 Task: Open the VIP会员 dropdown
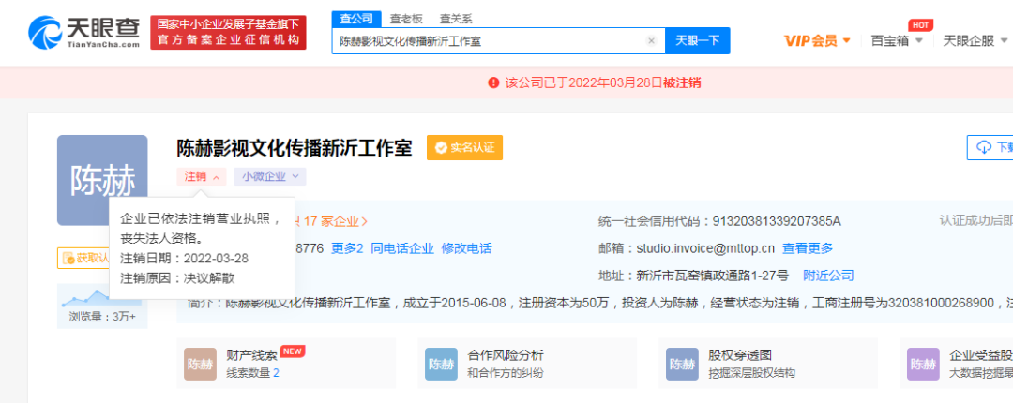coord(817,40)
